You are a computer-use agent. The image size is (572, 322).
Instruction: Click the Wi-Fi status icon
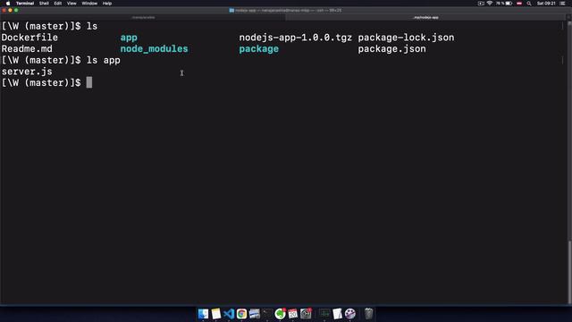tap(490, 4)
